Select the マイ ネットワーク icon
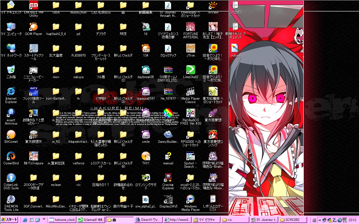The height and width of the screenshot is (224, 359). (x=11, y=48)
